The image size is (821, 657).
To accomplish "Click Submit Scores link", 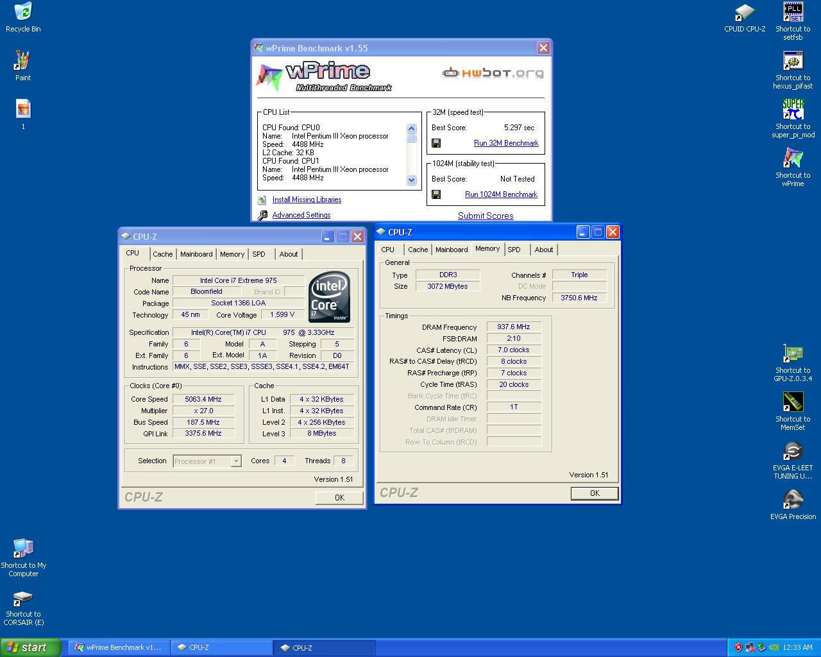I will (x=486, y=216).
